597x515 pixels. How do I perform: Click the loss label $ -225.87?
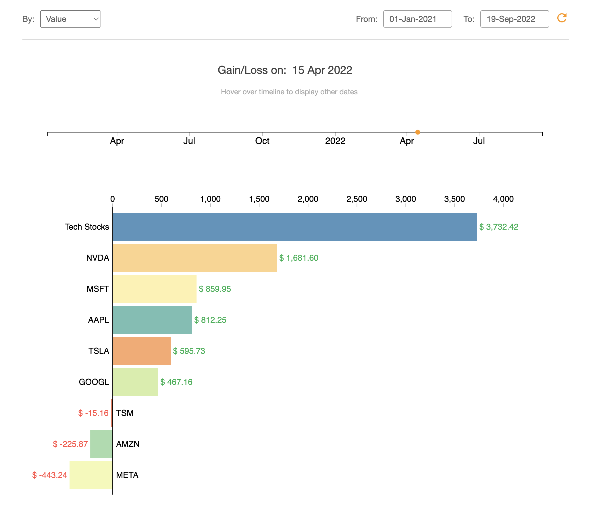tap(70, 444)
